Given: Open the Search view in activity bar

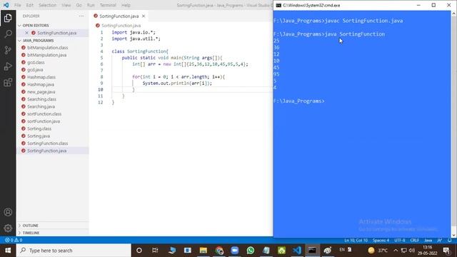Looking at the screenshot, I should pos(8,34).
